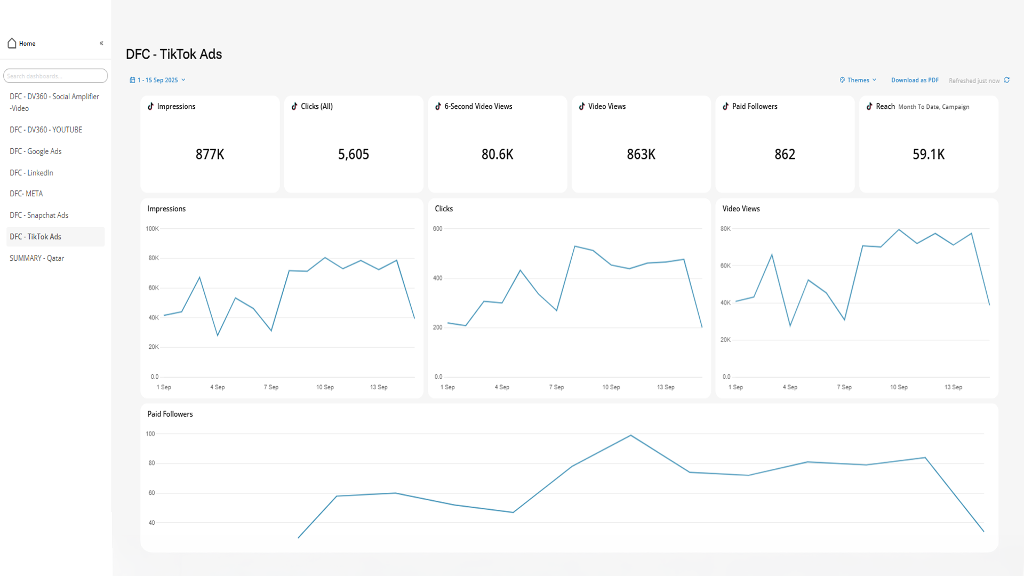Click TikTok icon on Reach card
This screenshot has height=576, width=1024.
click(x=870, y=106)
